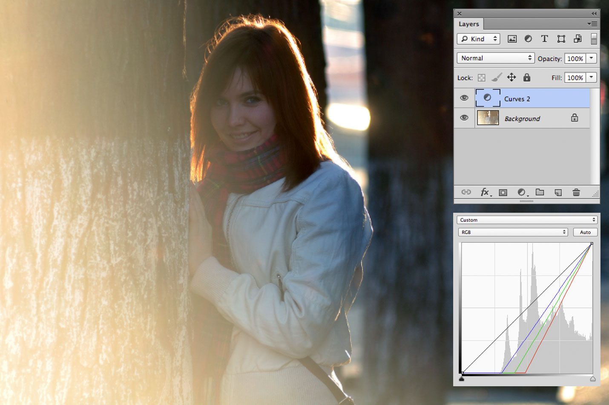Click the white point slider under curves
Viewport: 609px width, 405px height.
pos(592,379)
